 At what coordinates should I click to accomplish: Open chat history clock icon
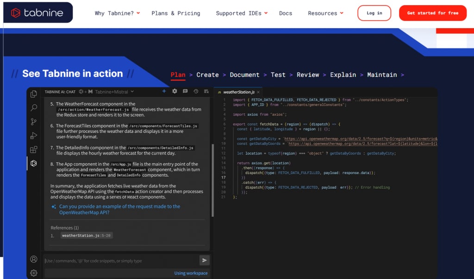(x=196, y=91)
